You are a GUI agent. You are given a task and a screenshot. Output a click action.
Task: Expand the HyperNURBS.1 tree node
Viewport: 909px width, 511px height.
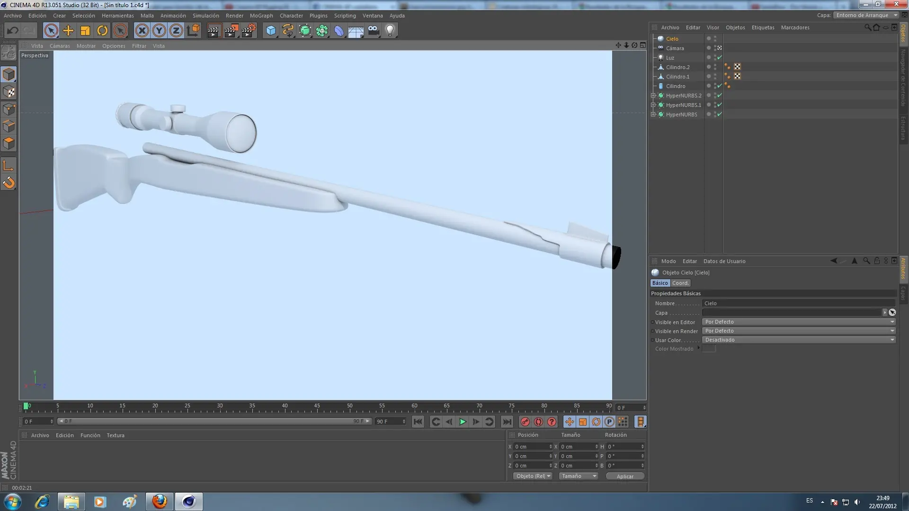(653, 105)
